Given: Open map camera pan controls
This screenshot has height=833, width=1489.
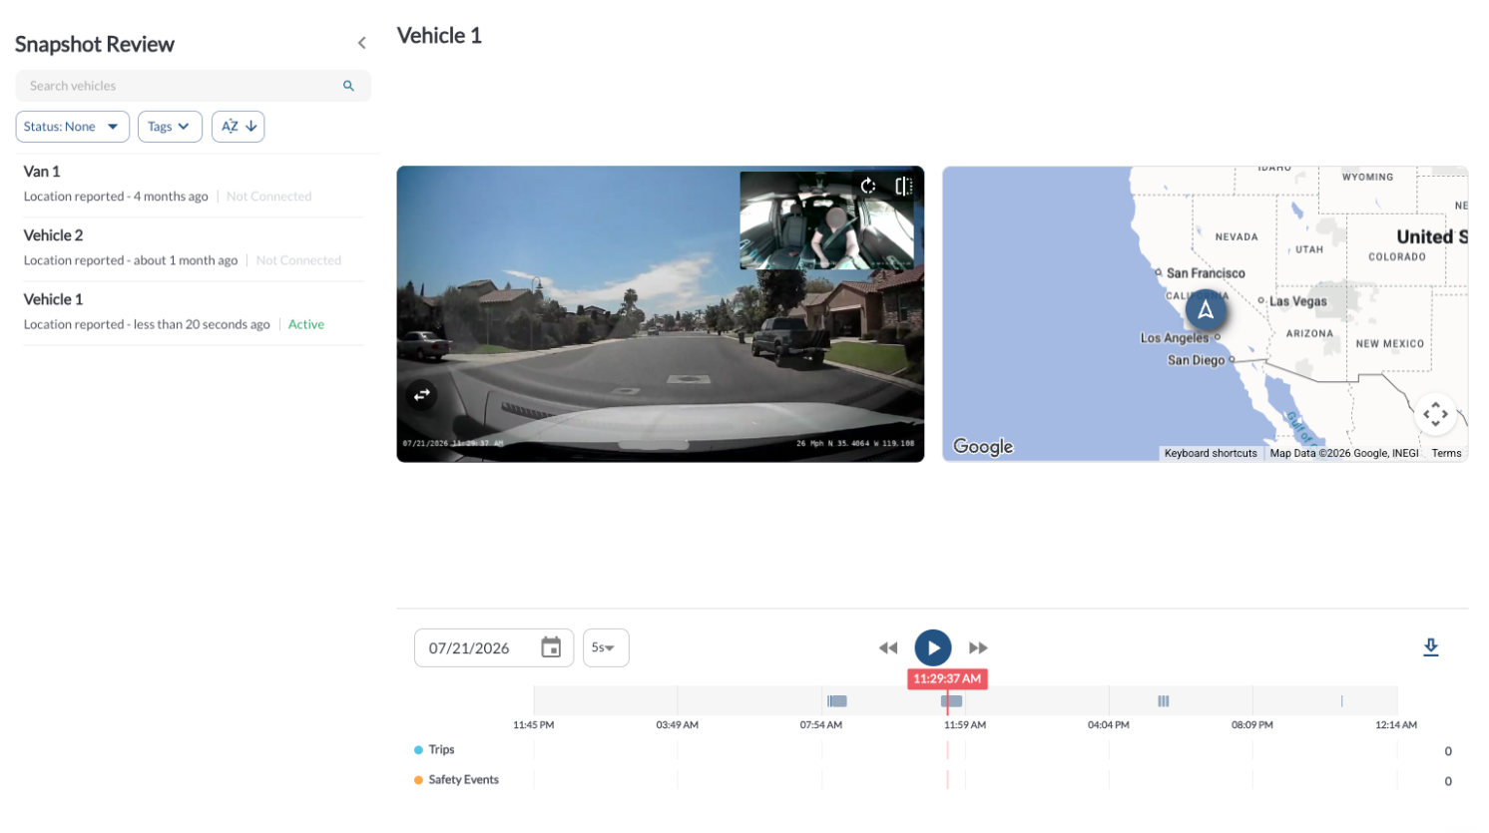Looking at the screenshot, I should pyautogui.click(x=1435, y=414).
